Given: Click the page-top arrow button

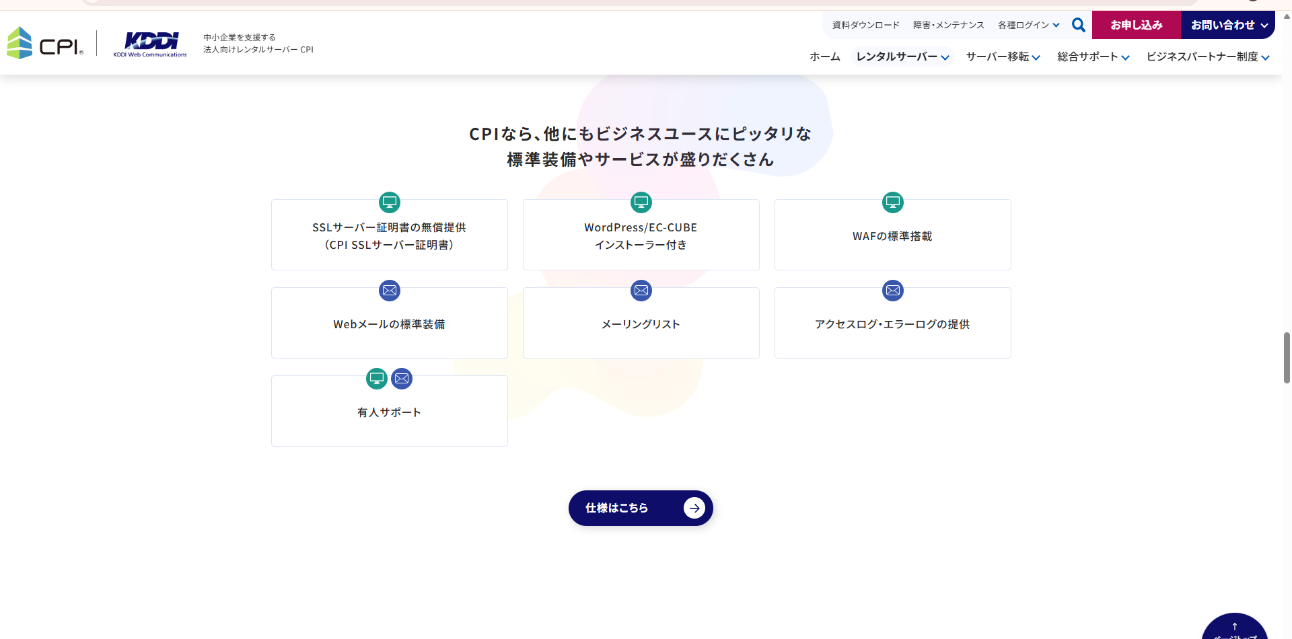Looking at the screenshot, I should coord(1235,628).
